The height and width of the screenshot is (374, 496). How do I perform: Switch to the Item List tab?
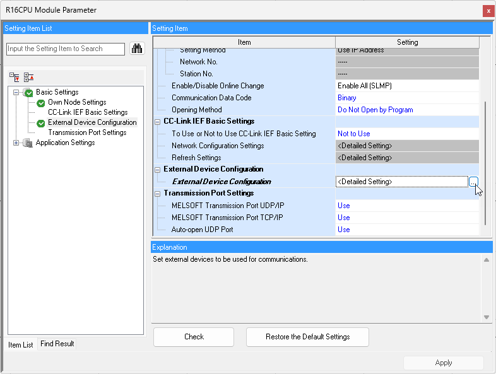(21, 344)
